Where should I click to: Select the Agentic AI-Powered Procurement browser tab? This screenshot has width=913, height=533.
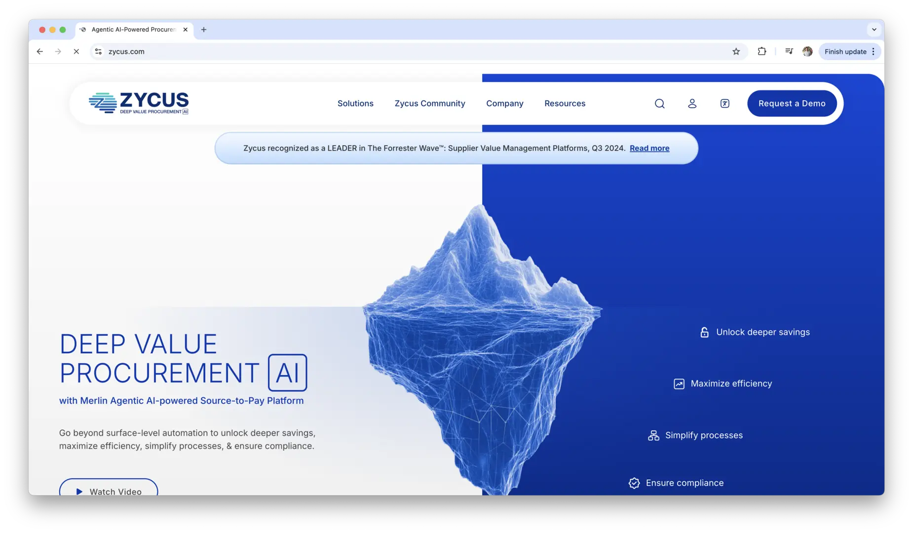pyautogui.click(x=134, y=30)
